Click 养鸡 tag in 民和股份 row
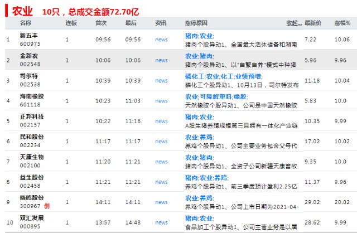 [206, 137]
